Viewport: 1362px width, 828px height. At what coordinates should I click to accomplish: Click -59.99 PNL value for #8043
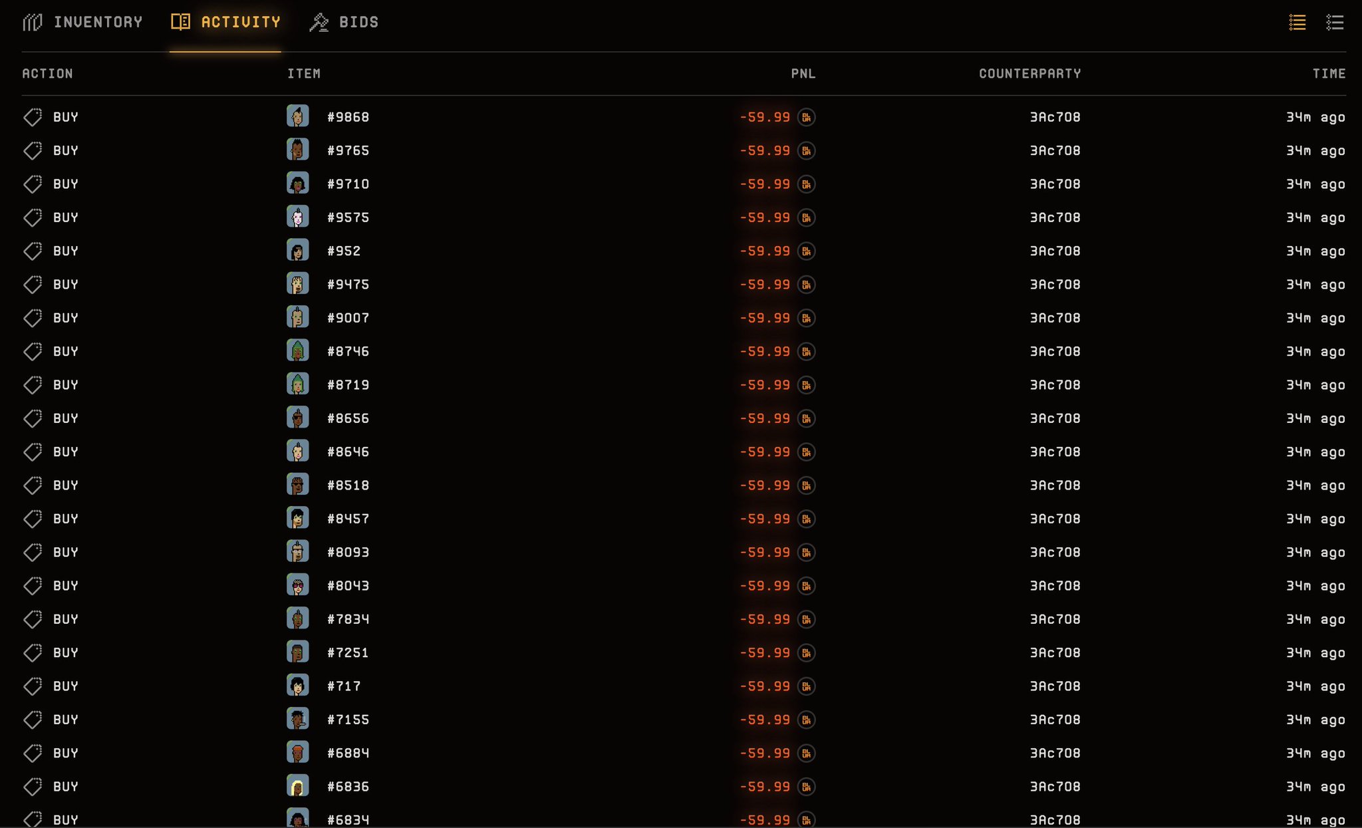point(765,585)
